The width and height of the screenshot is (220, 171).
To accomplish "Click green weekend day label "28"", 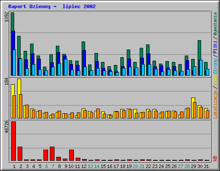I will (x=187, y=166).
